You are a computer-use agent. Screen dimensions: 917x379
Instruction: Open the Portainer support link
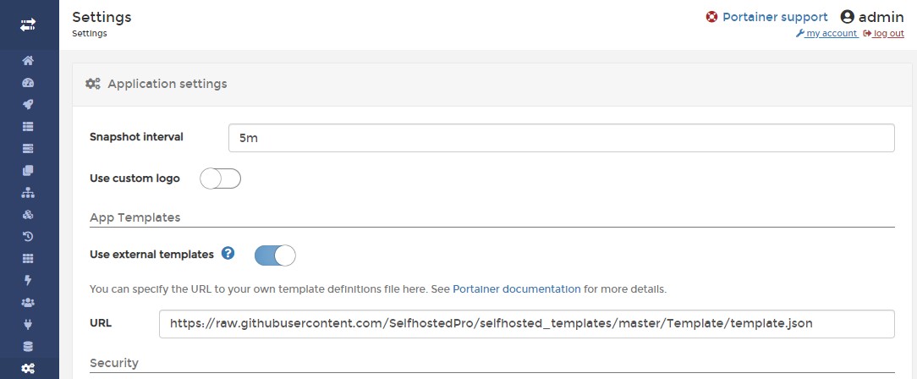click(x=775, y=17)
